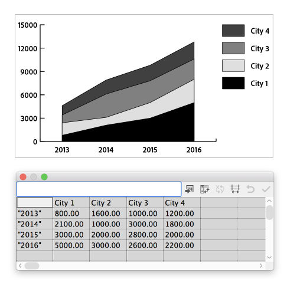This screenshot has width=287, height=283.
Task: Select the City 3 header cell
Action: [145, 203]
